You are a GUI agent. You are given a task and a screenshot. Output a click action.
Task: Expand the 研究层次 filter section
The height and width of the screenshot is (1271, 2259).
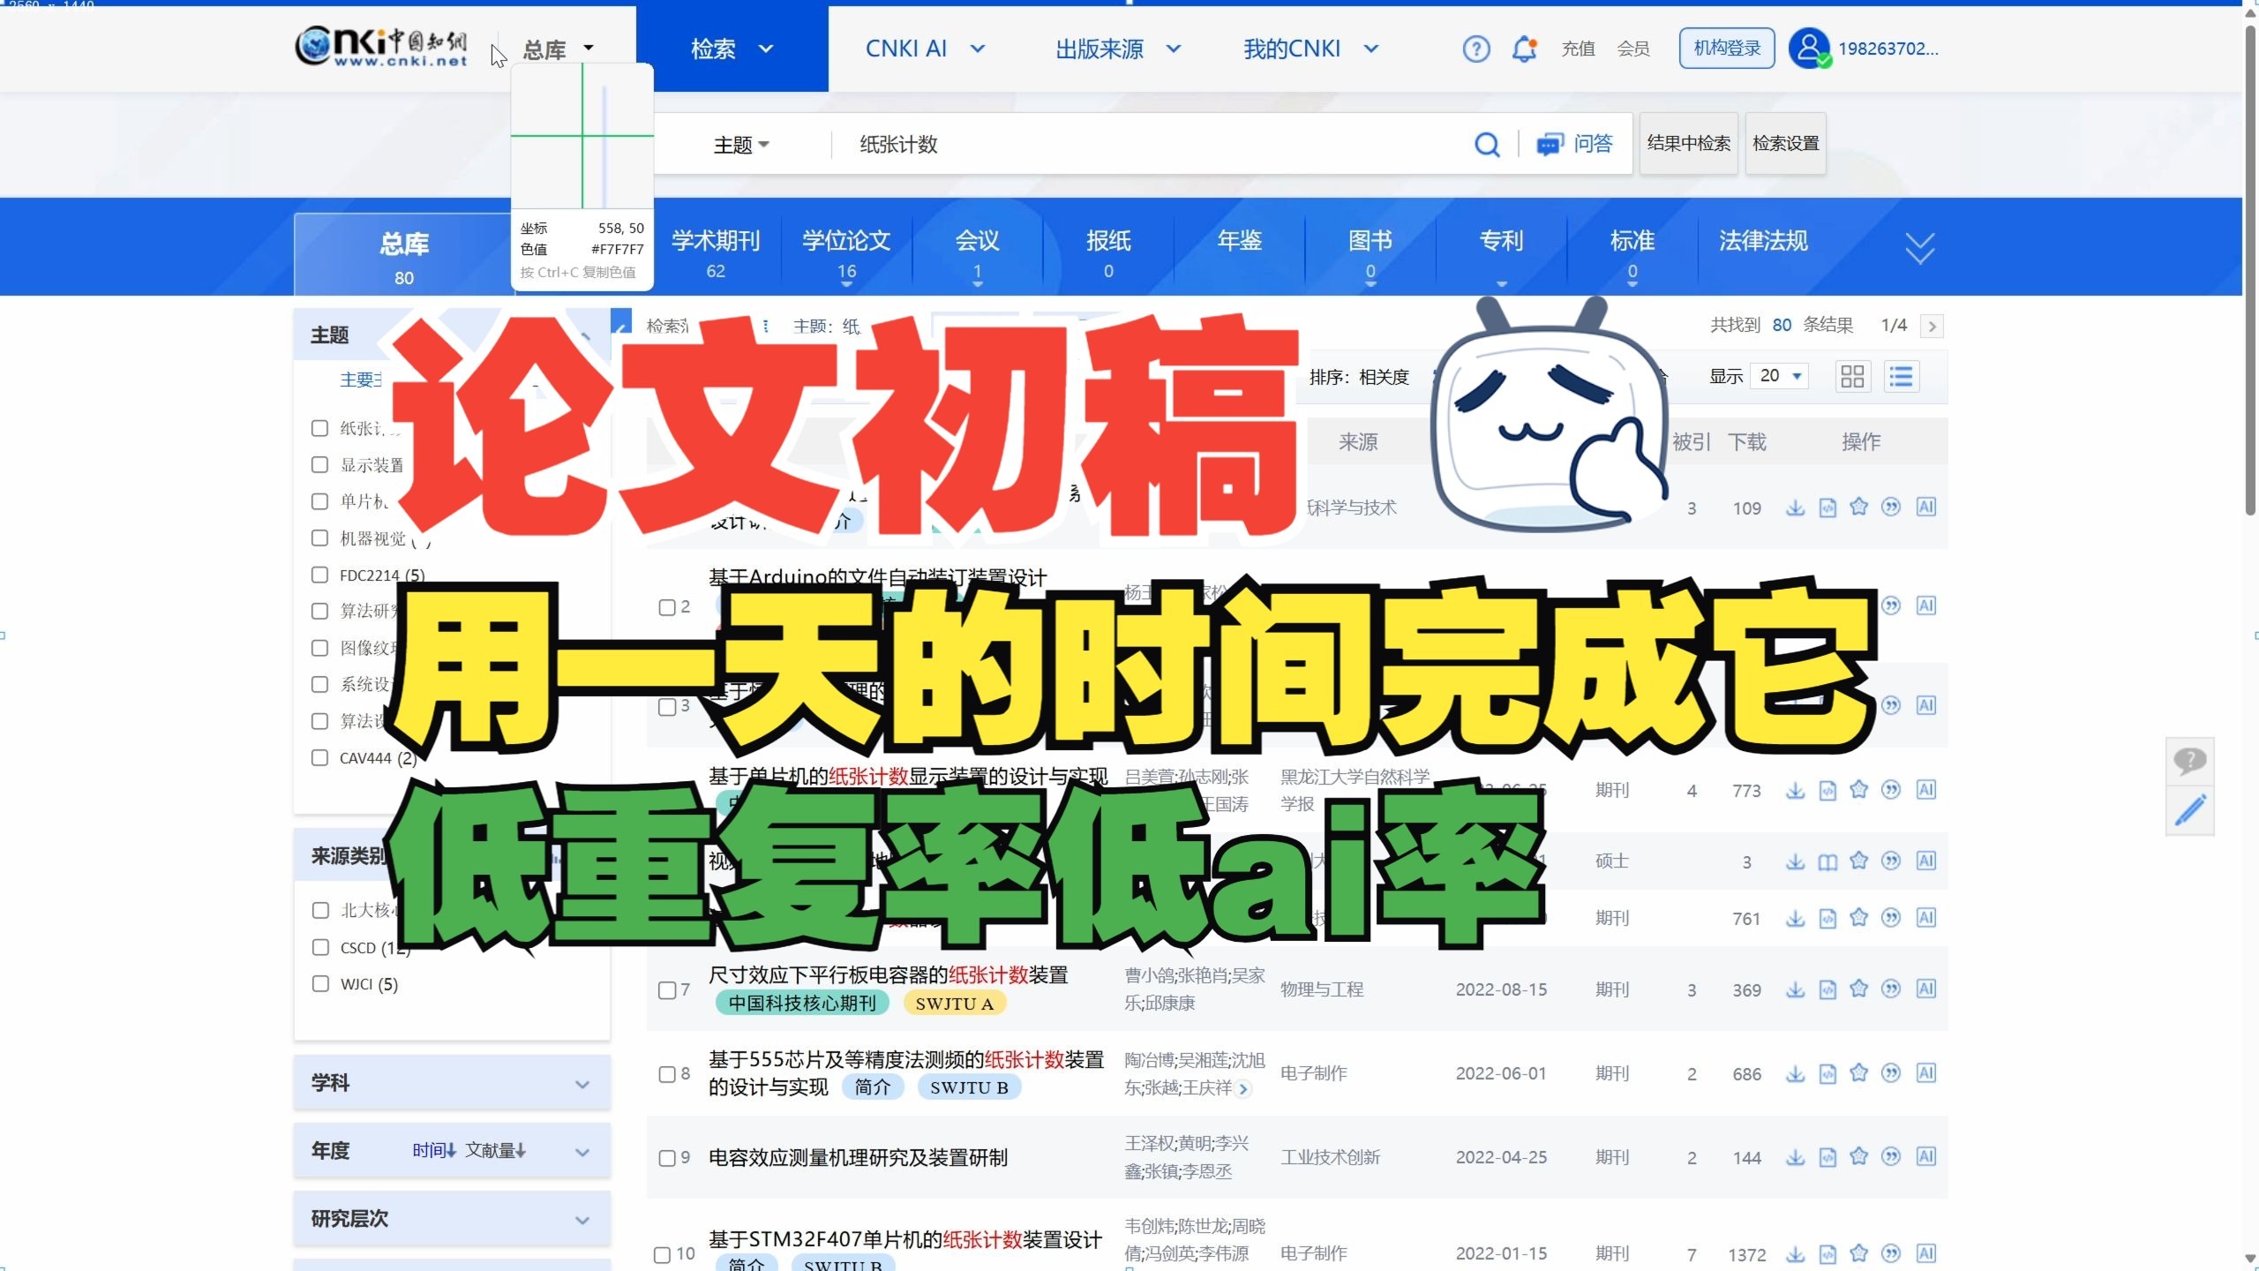tap(452, 1219)
